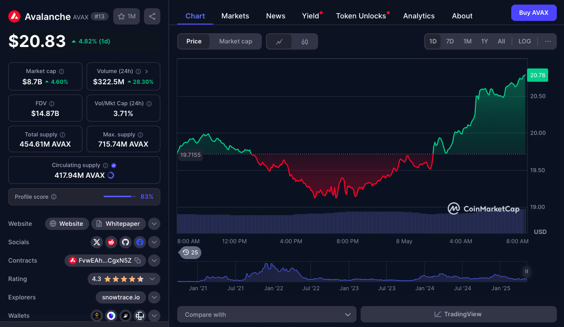Viewport: 564px width, 327px height.
Task: Expand the Socials links chevron
Action: [x=154, y=242]
